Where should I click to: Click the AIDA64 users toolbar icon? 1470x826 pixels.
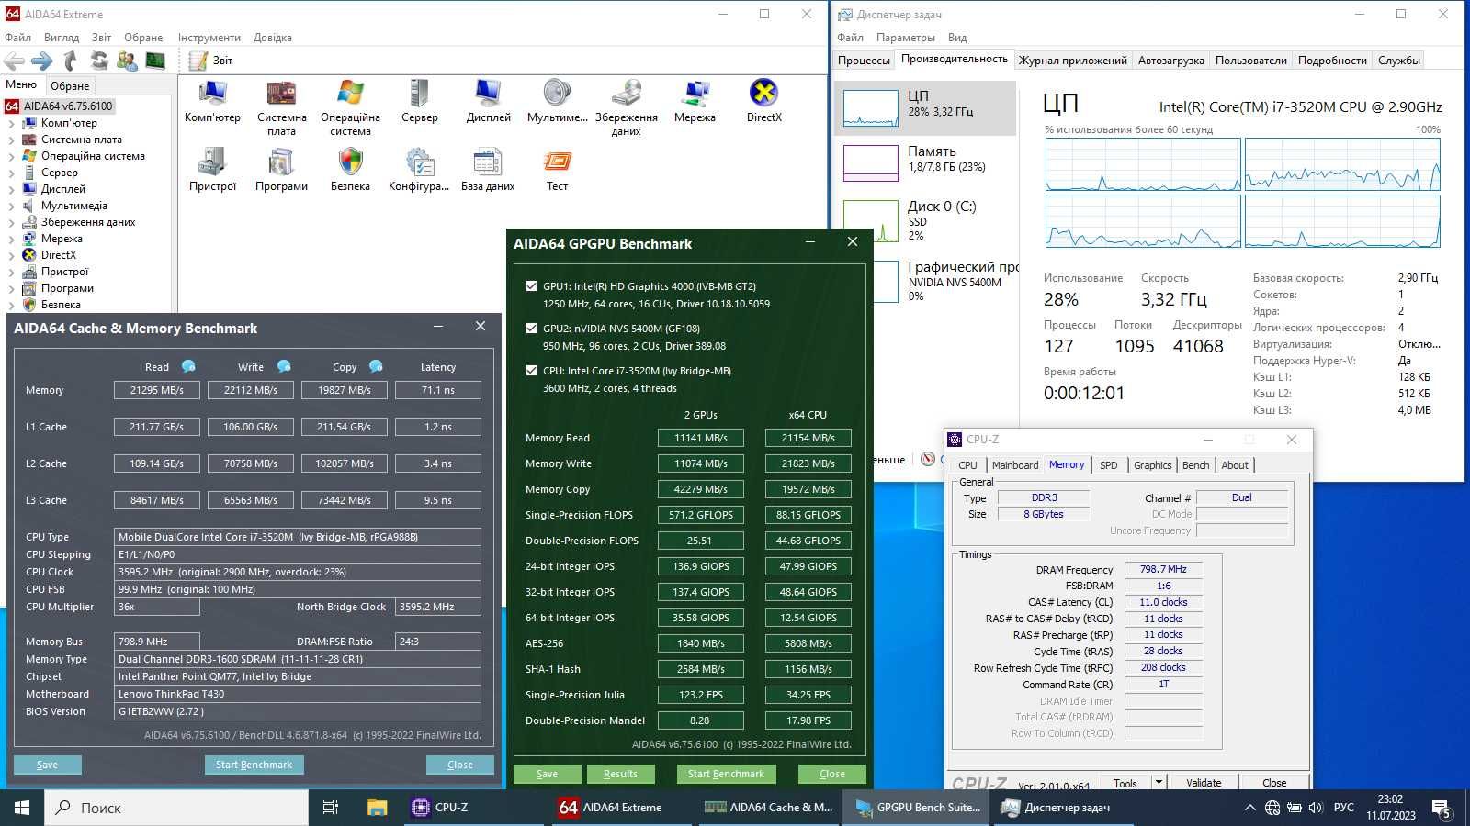tap(127, 61)
